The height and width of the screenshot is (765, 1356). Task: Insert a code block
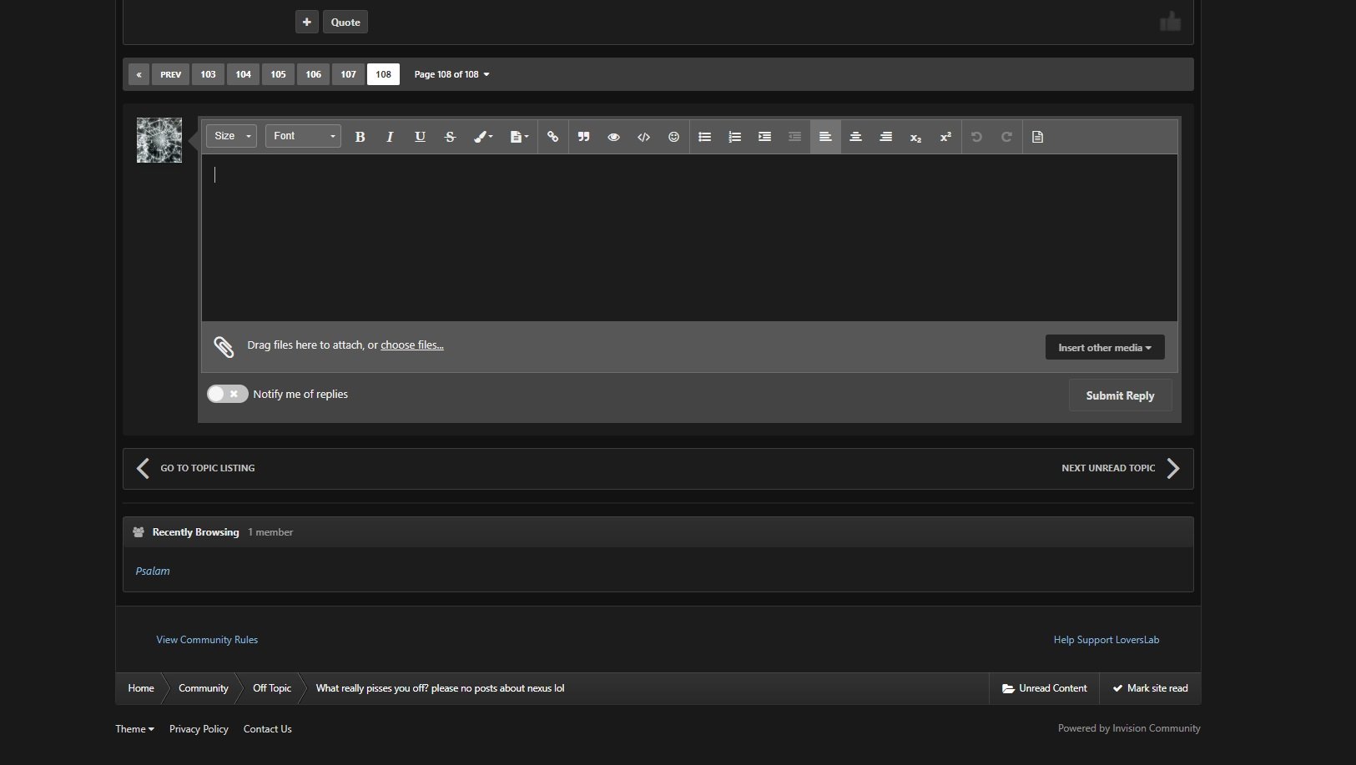coord(643,137)
